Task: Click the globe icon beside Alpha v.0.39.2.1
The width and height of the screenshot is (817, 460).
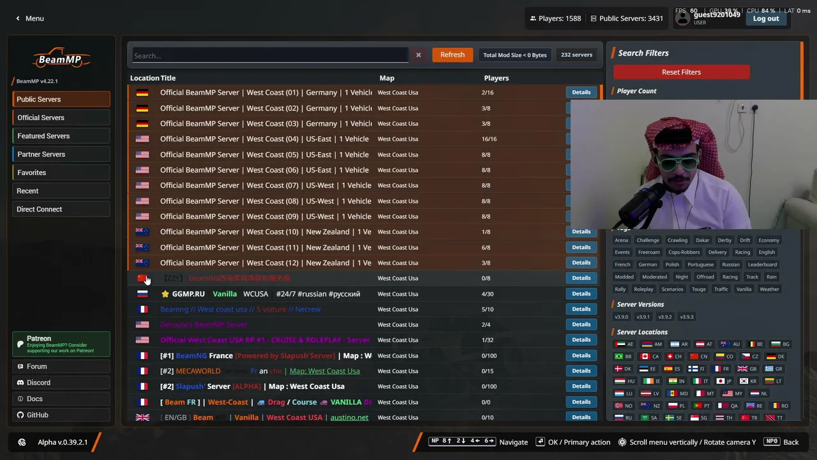Action: click(22, 442)
